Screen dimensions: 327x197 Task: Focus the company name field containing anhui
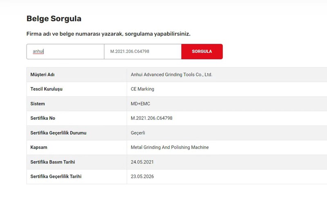[65, 51]
